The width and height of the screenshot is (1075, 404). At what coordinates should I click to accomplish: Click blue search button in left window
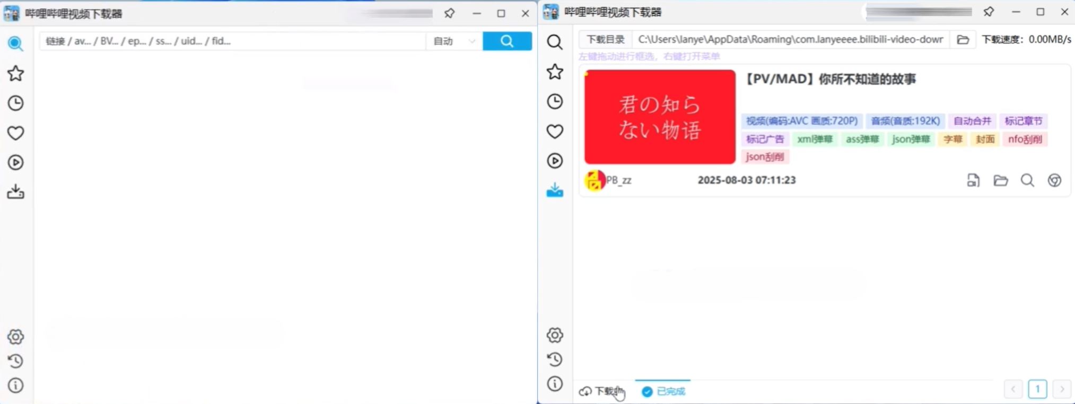coord(507,41)
